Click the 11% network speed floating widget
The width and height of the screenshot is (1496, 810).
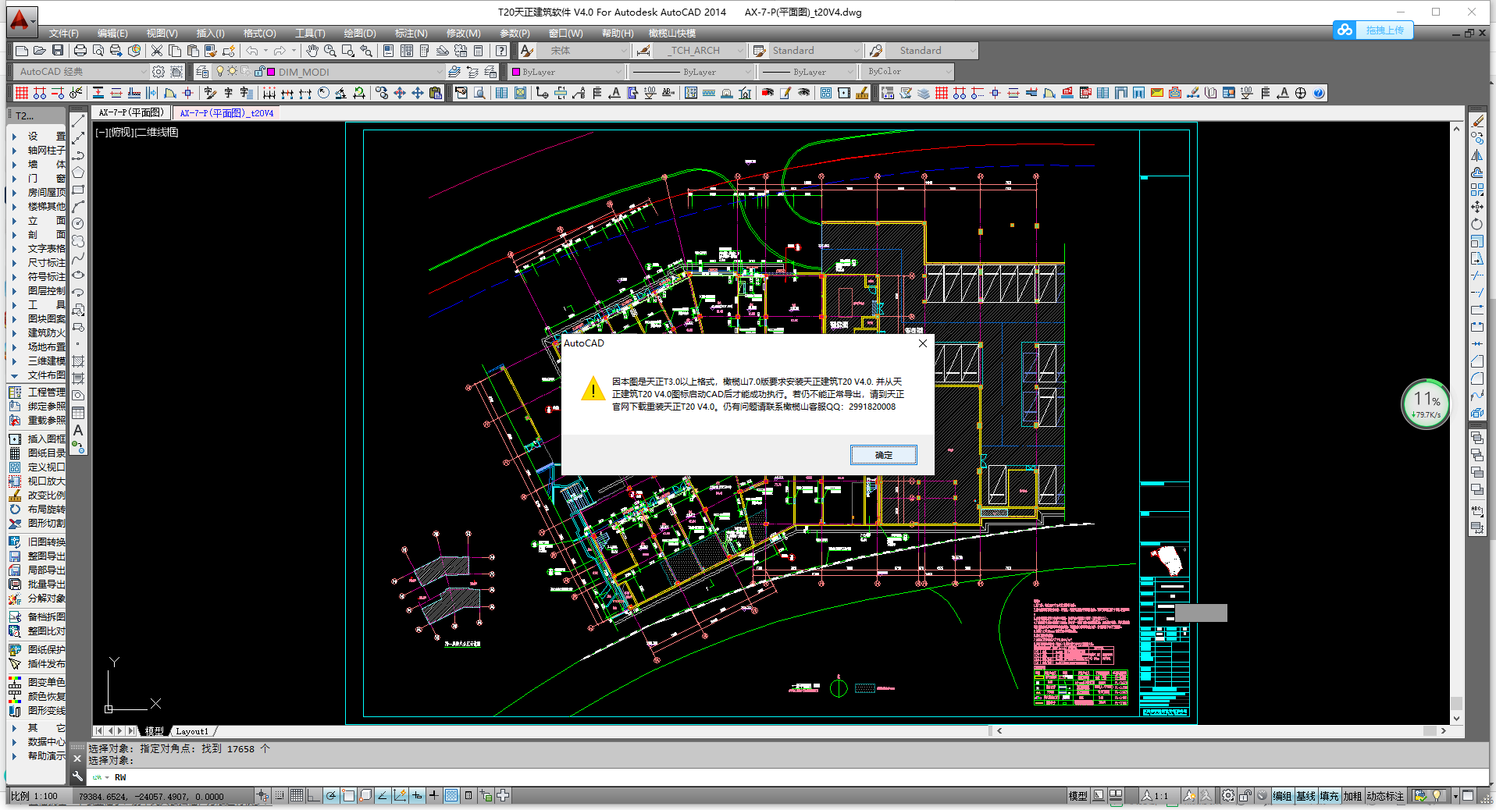[x=1426, y=404]
